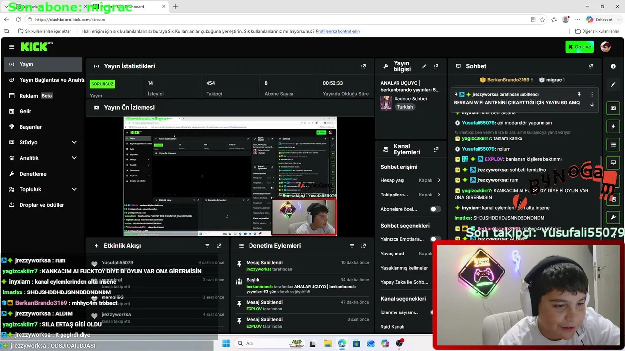Click the BerkanBrando3169 top gifter name

(508, 80)
